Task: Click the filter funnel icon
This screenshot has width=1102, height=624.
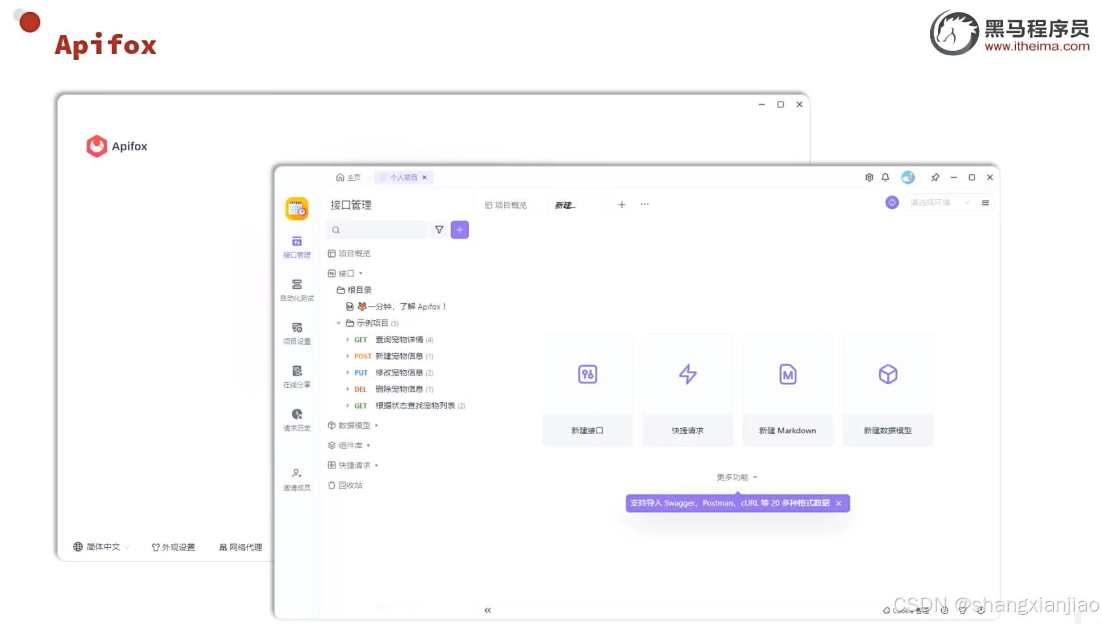Action: tap(439, 230)
